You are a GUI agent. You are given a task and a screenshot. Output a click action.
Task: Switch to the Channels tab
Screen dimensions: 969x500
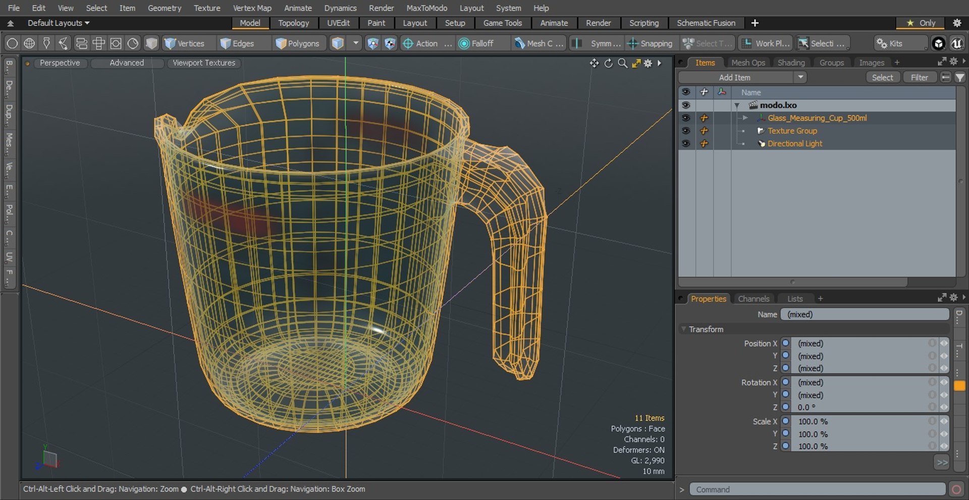coord(753,299)
